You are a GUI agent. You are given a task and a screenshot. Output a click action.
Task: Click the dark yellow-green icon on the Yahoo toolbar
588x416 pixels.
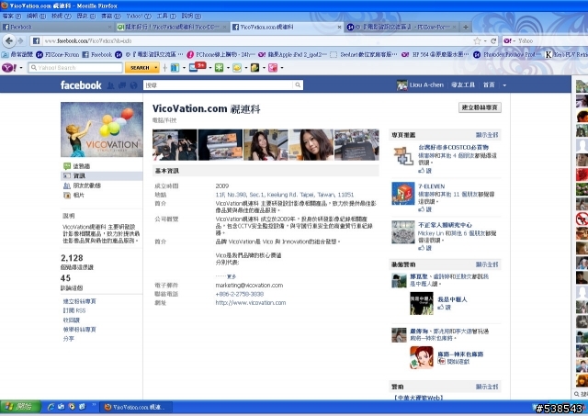[x=255, y=68]
